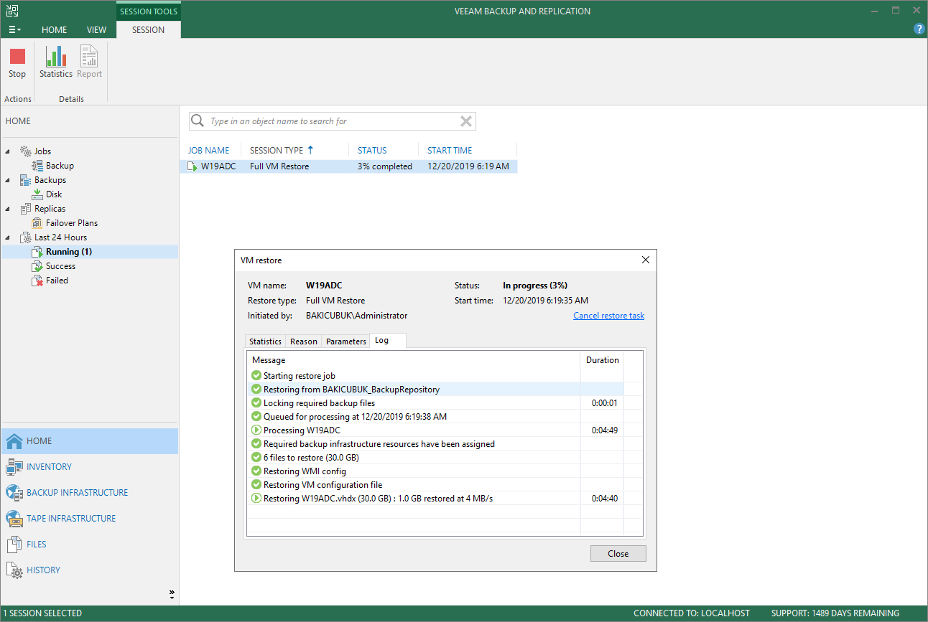Stop the running restore session
Image resolution: width=928 pixels, height=622 pixels.
click(x=17, y=63)
